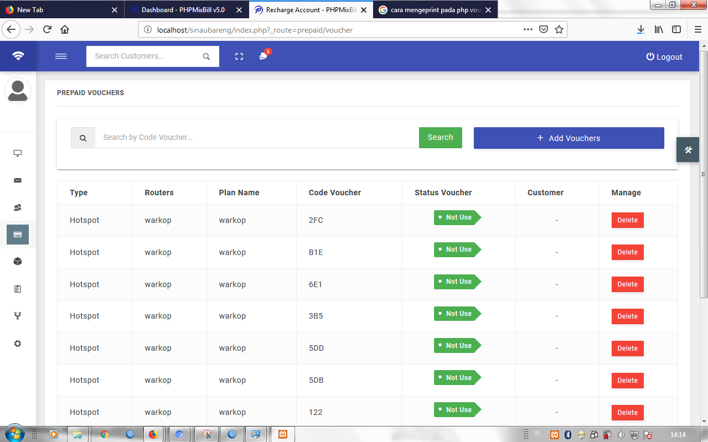Open the settings gear sidebar icon

[18, 343]
